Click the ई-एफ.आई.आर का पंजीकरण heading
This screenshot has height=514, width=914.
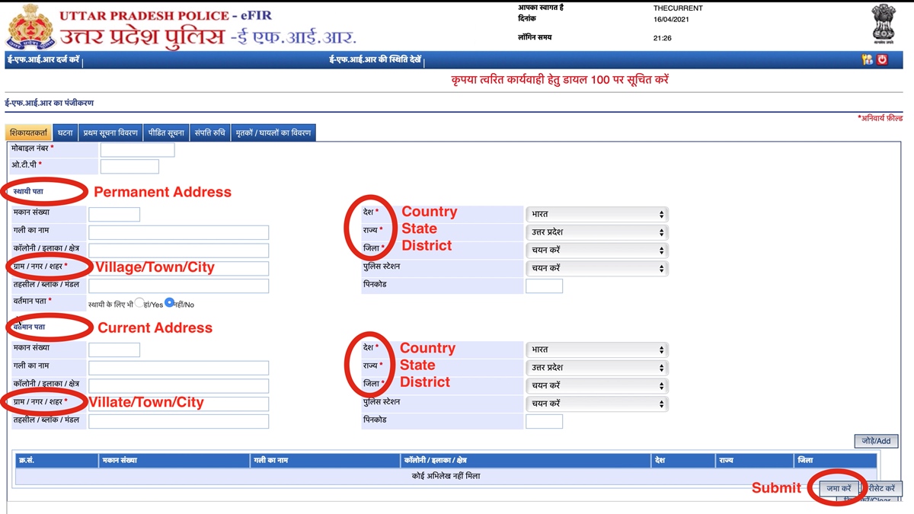pyautogui.click(x=50, y=103)
